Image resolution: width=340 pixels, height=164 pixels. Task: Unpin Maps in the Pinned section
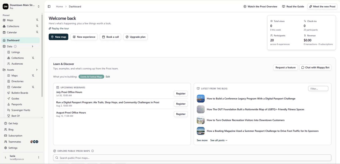tap(37, 20)
